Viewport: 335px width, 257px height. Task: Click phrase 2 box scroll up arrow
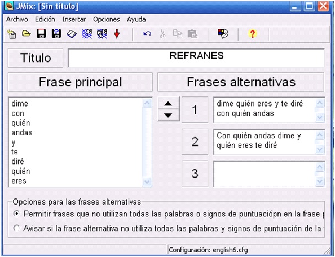(320, 135)
